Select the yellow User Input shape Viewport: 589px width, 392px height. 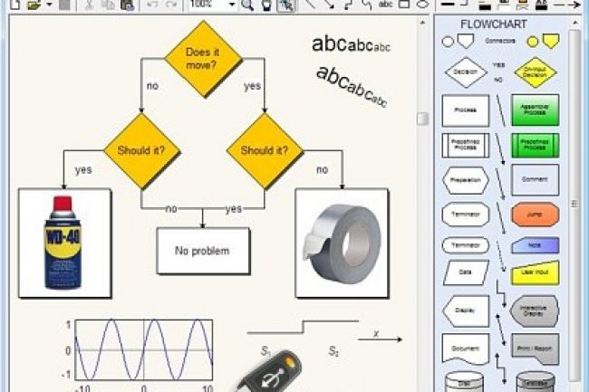(535, 271)
